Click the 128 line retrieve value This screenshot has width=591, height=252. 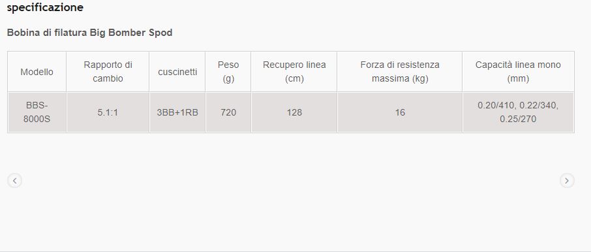(x=294, y=112)
